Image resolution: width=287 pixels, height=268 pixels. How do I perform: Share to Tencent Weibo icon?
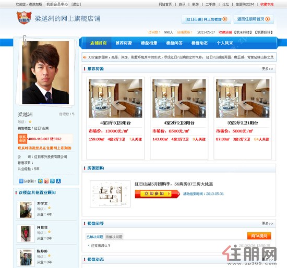click(52, 181)
